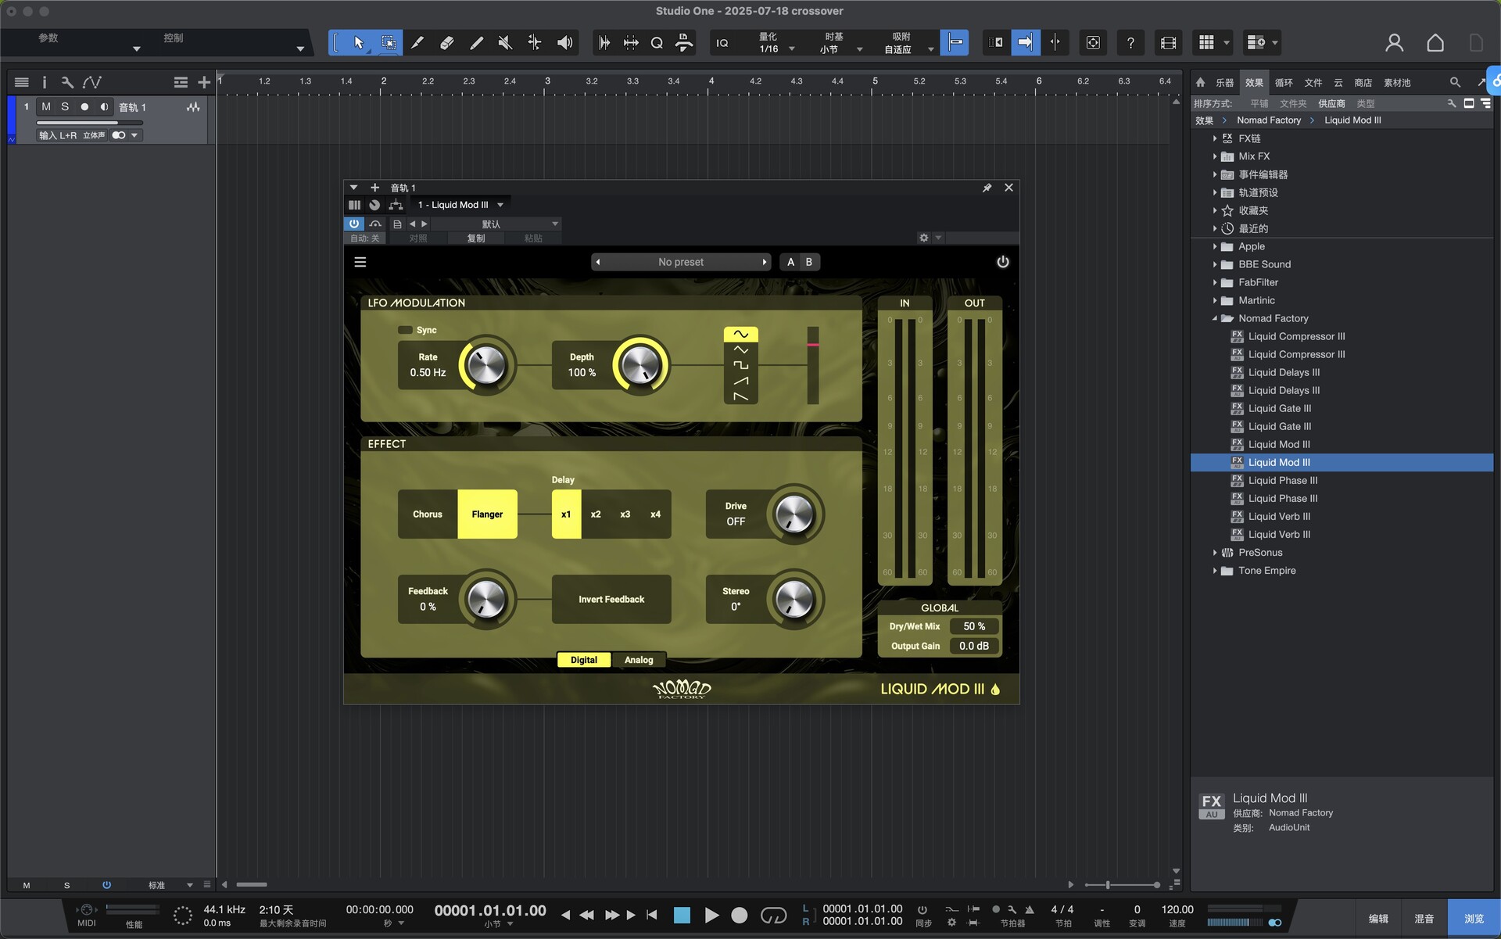This screenshot has width=1501, height=939.
Task: Expand the FabFilter folder
Action: [1215, 282]
